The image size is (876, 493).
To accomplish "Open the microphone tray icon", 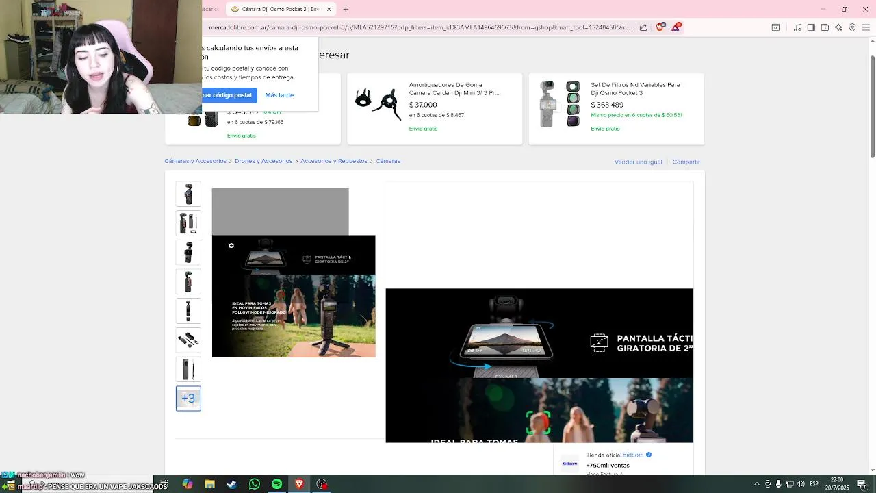I will (778, 484).
